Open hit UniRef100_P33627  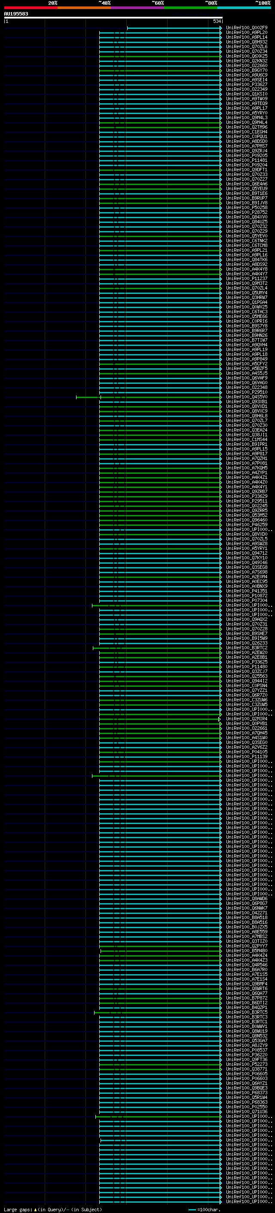(x=247, y=85)
